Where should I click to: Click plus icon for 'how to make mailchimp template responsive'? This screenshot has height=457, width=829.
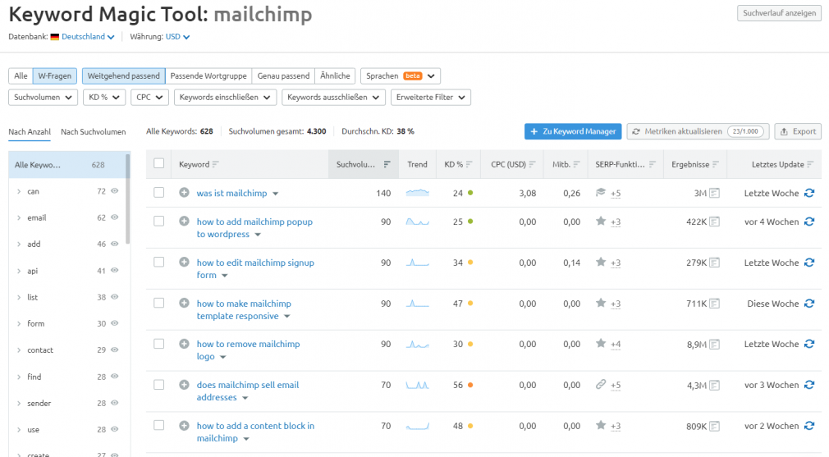click(184, 304)
